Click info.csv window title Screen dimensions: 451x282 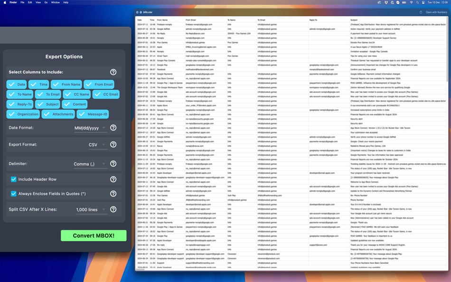tap(148, 12)
